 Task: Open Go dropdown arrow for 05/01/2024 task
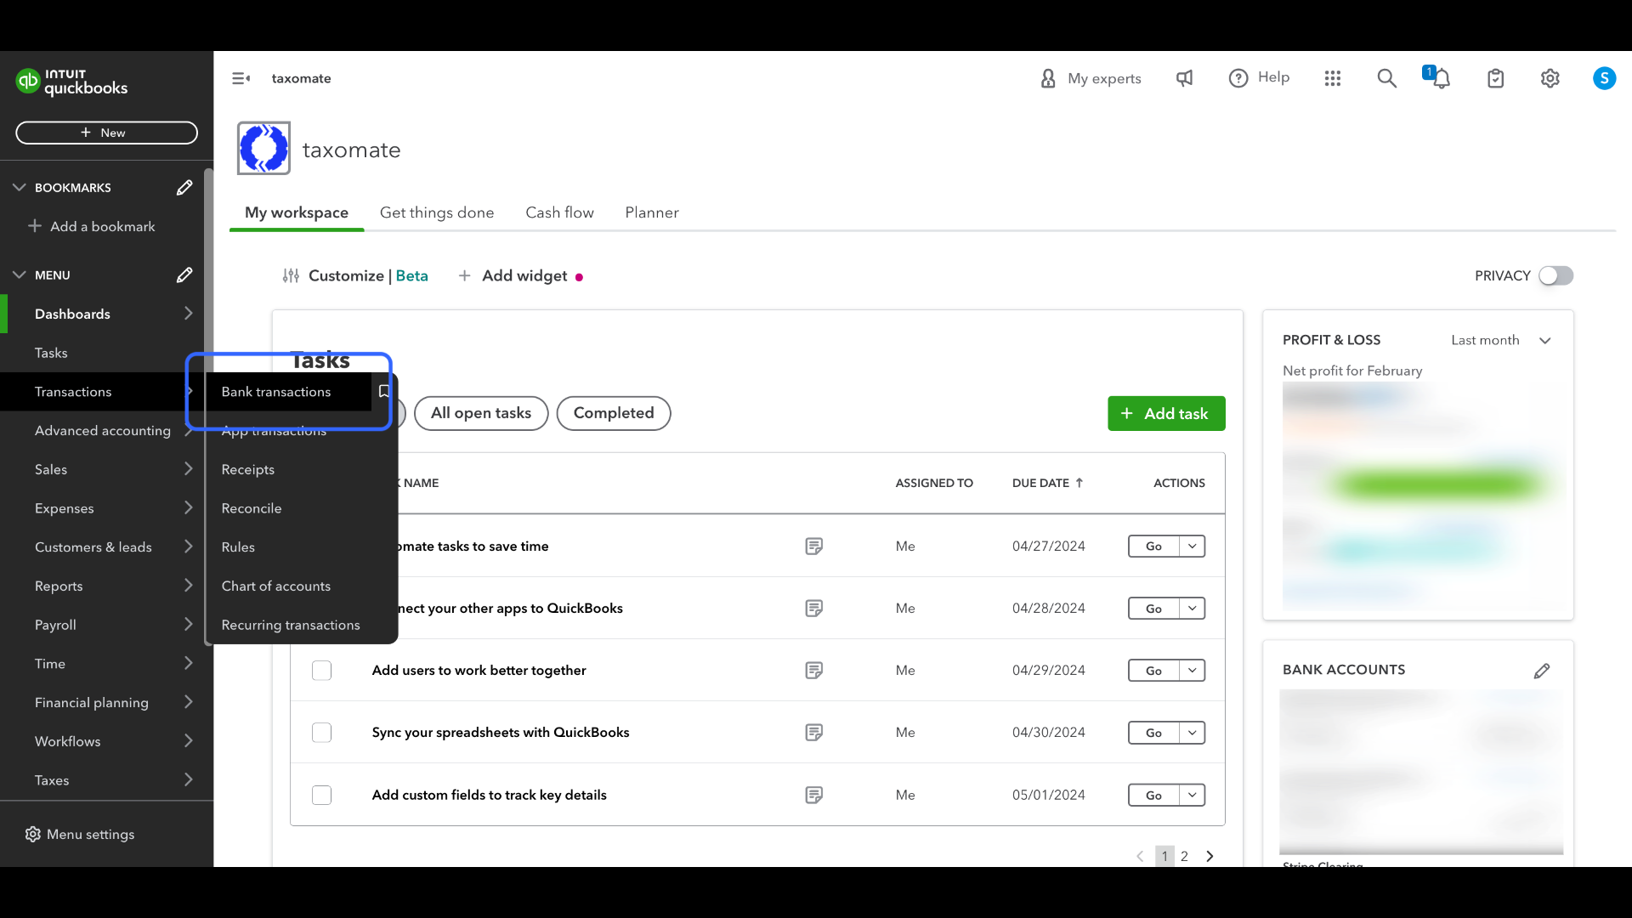tap(1193, 796)
